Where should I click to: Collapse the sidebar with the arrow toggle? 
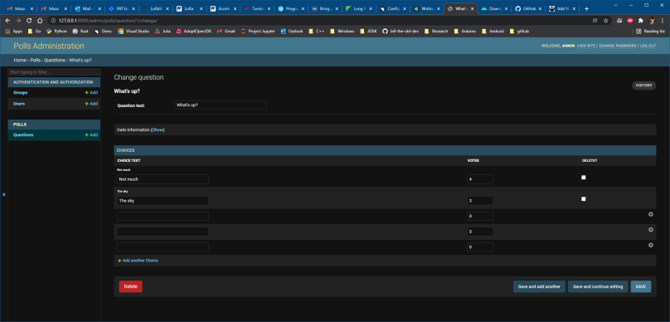[x=4, y=194]
